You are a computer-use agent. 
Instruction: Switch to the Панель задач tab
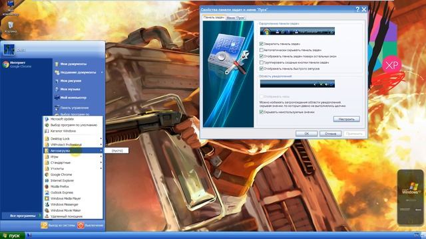(214, 17)
